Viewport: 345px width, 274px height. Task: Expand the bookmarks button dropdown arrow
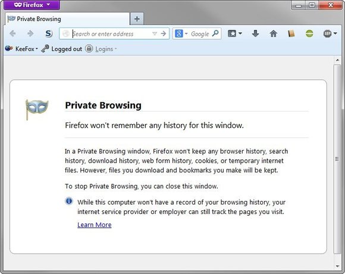tap(240, 33)
